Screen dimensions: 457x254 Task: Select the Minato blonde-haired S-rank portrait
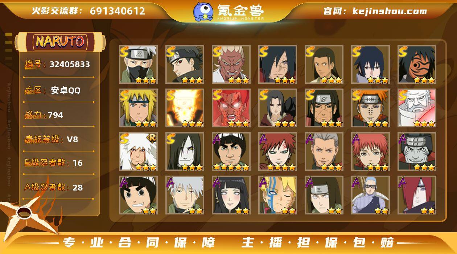pyautogui.click(x=138, y=108)
